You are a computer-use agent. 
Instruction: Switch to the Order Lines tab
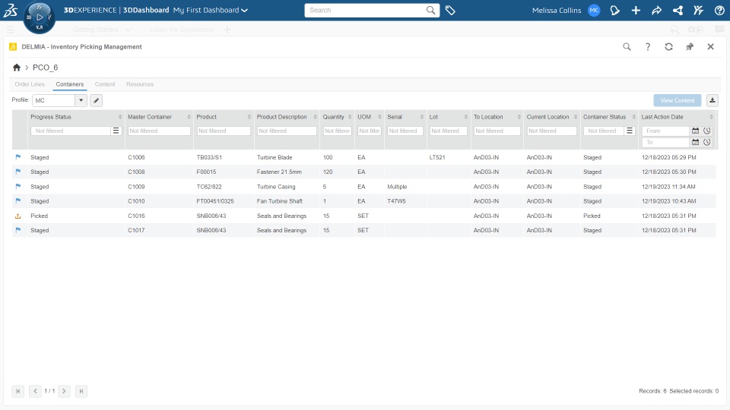(30, 84)
